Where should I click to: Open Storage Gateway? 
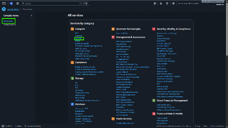point(82,93)
